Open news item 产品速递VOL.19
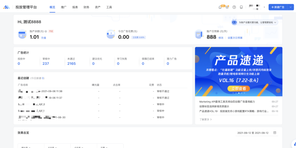This screenshot has width=296, height=148. point(234,111)
